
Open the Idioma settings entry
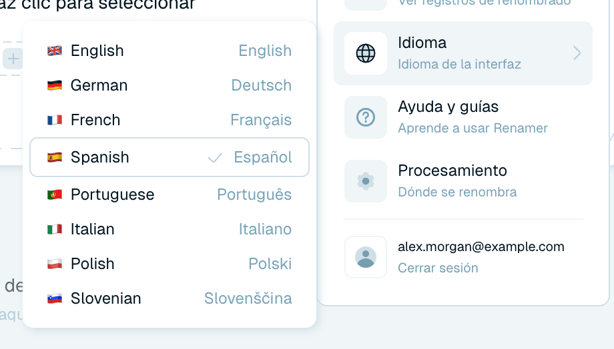click(463, 53)
